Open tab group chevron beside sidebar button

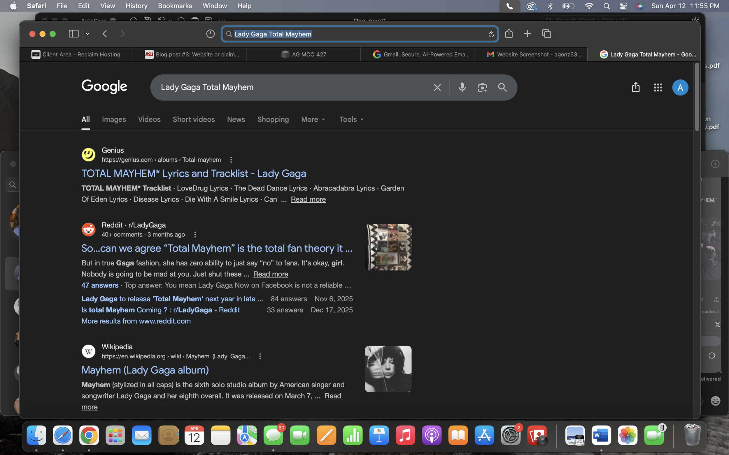tap(88, 34)
